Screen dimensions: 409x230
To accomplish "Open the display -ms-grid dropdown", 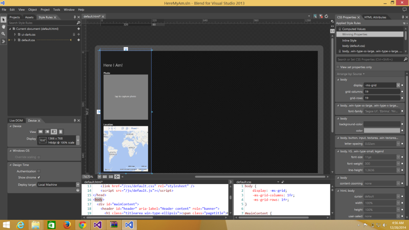I will click(398, 85).
